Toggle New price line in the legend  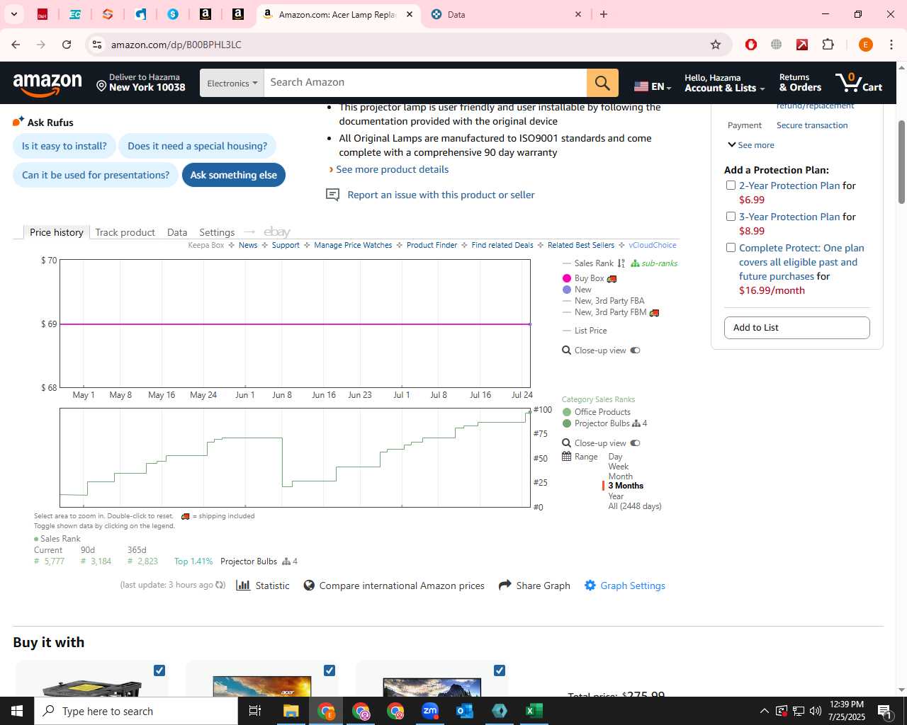pos(577,290)
